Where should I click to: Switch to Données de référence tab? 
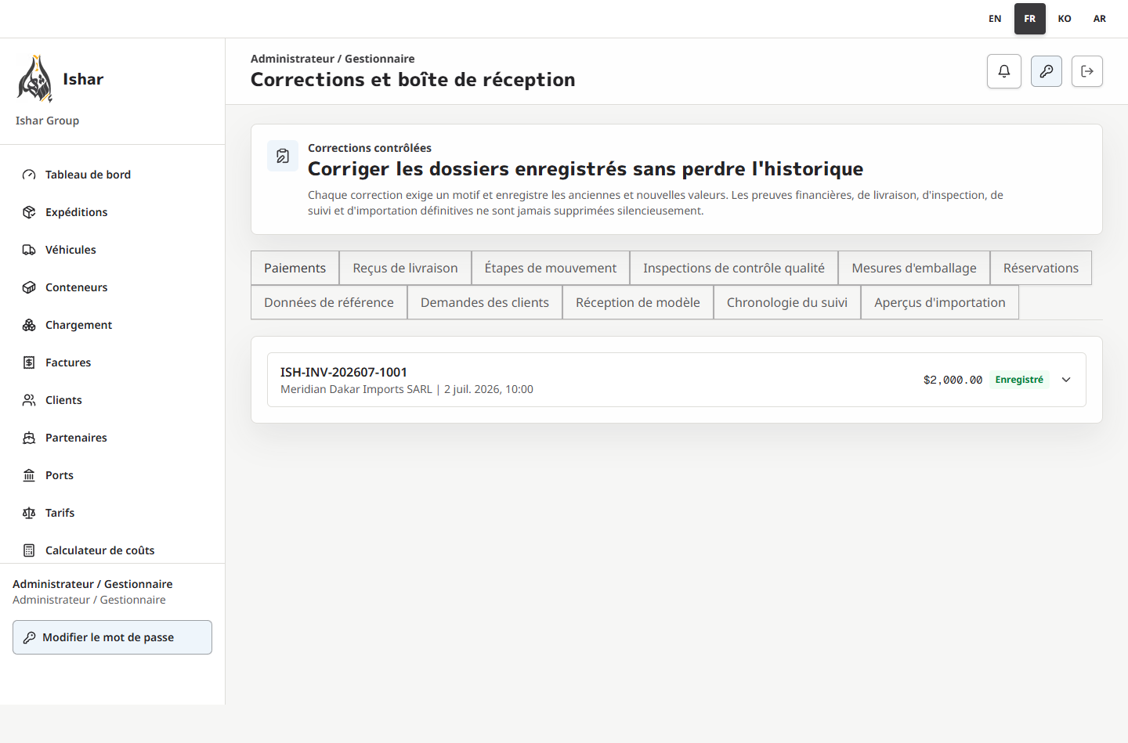(x=329, y=302)
